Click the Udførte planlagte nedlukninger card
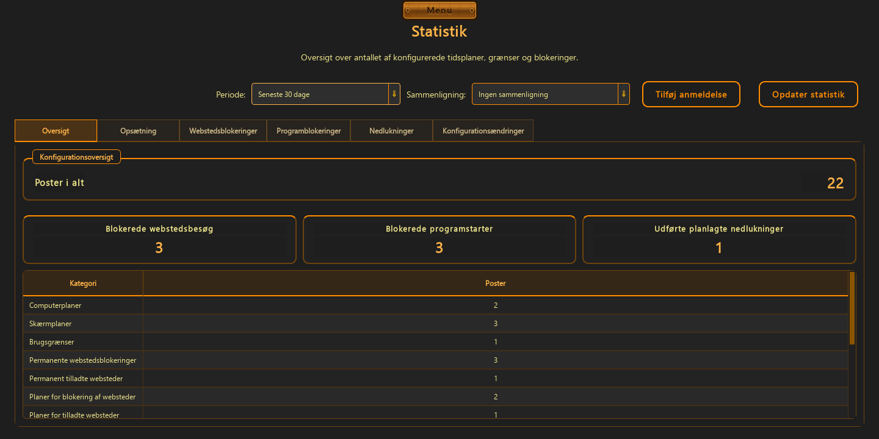The height and width of the screenshot is (439, 879). click(719, 240)
